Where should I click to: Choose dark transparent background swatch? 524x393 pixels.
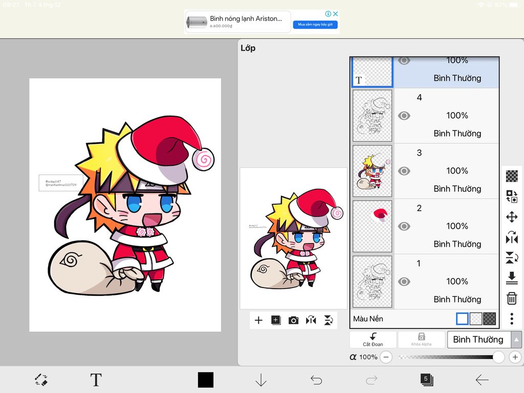pos(490,319)
